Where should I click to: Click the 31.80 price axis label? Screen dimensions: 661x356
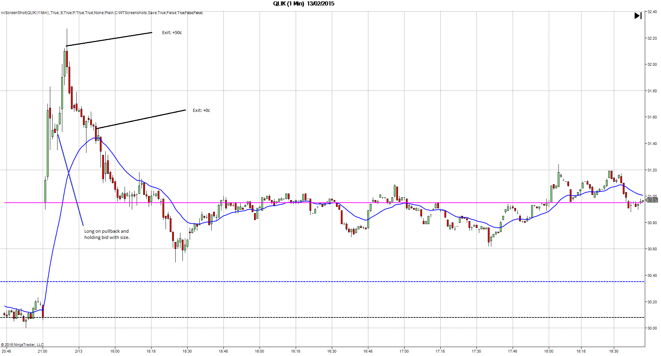click(x=652, y=91)
